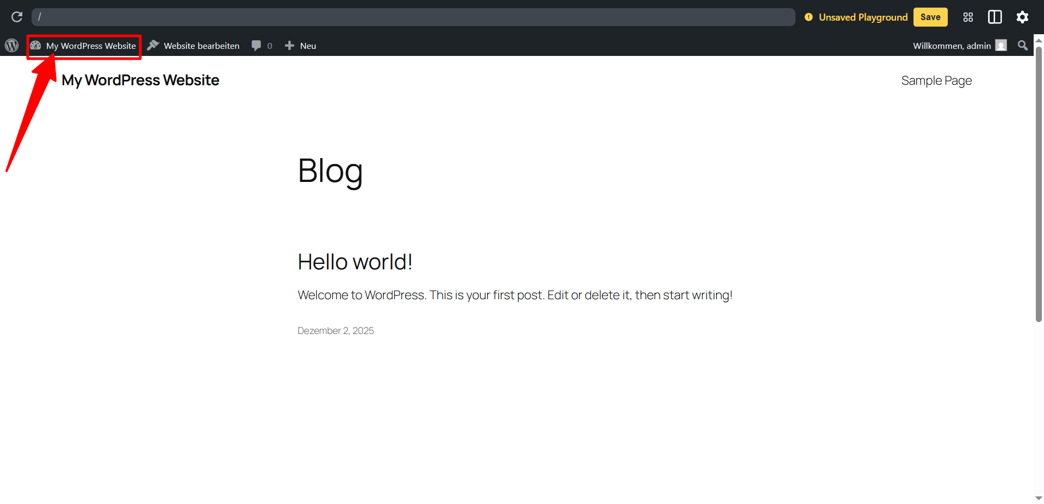Open the Hello world! post link
Screen dimensions: 1044x504
[x=355, y=261]
